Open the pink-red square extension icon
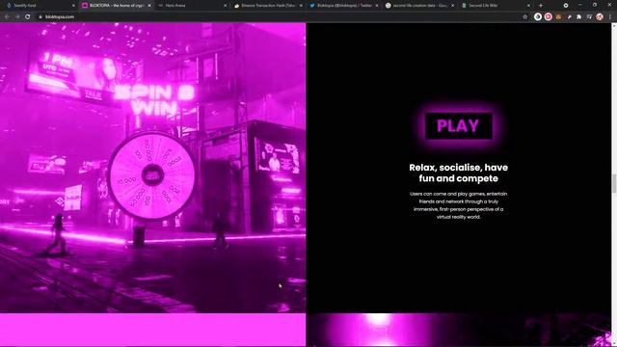The image size is (617, 347). (x=549, y=17)
